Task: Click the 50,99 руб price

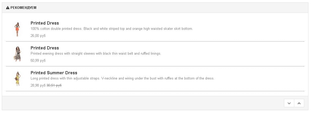Action: point(38,60)
